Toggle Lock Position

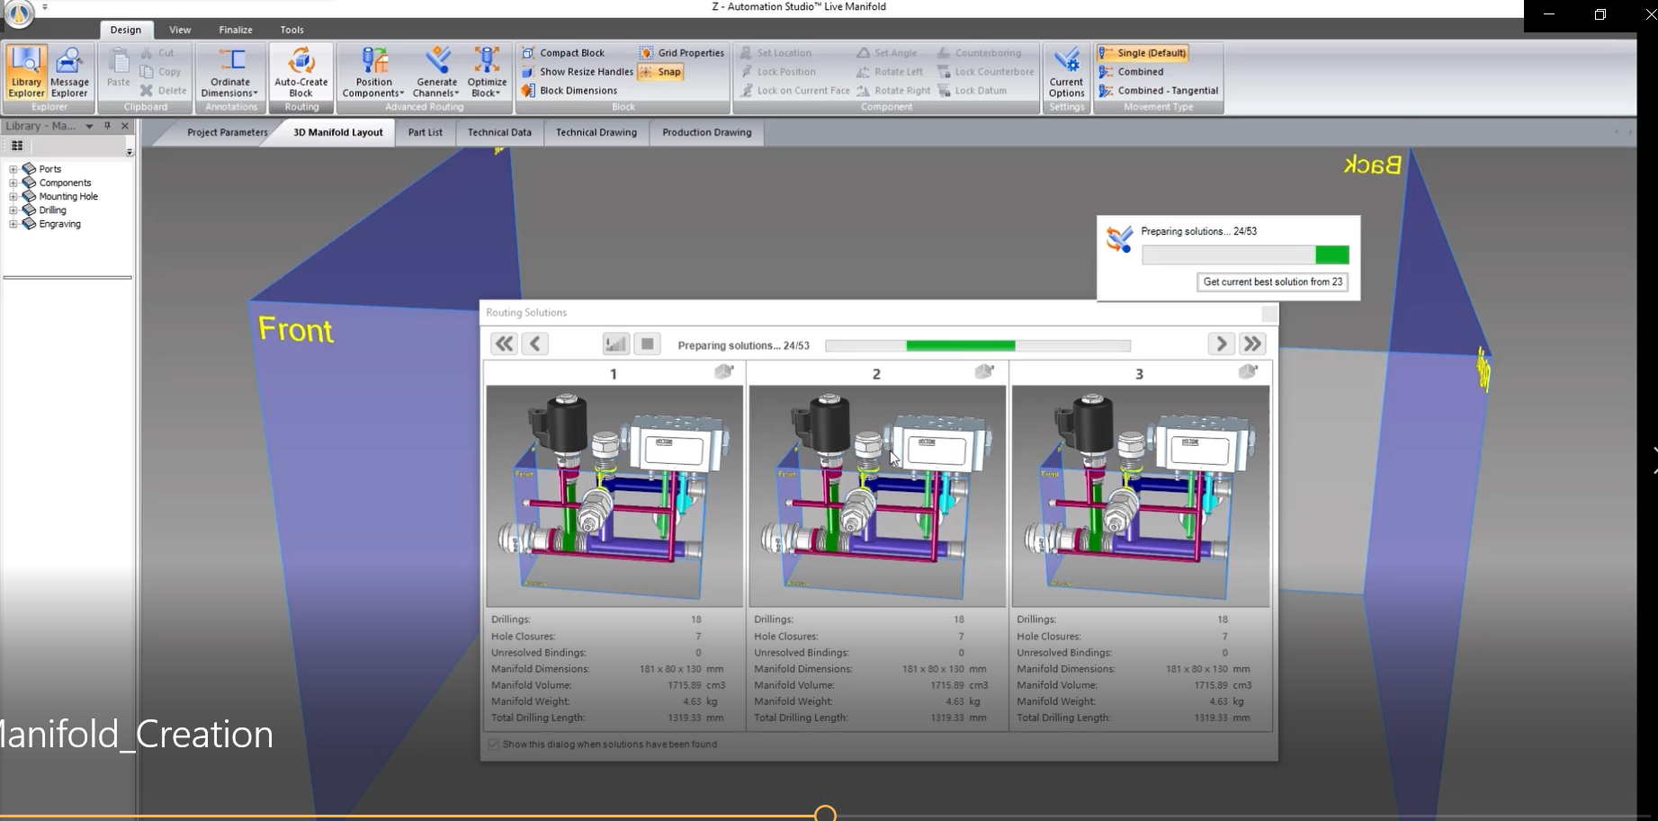(778, 72)
